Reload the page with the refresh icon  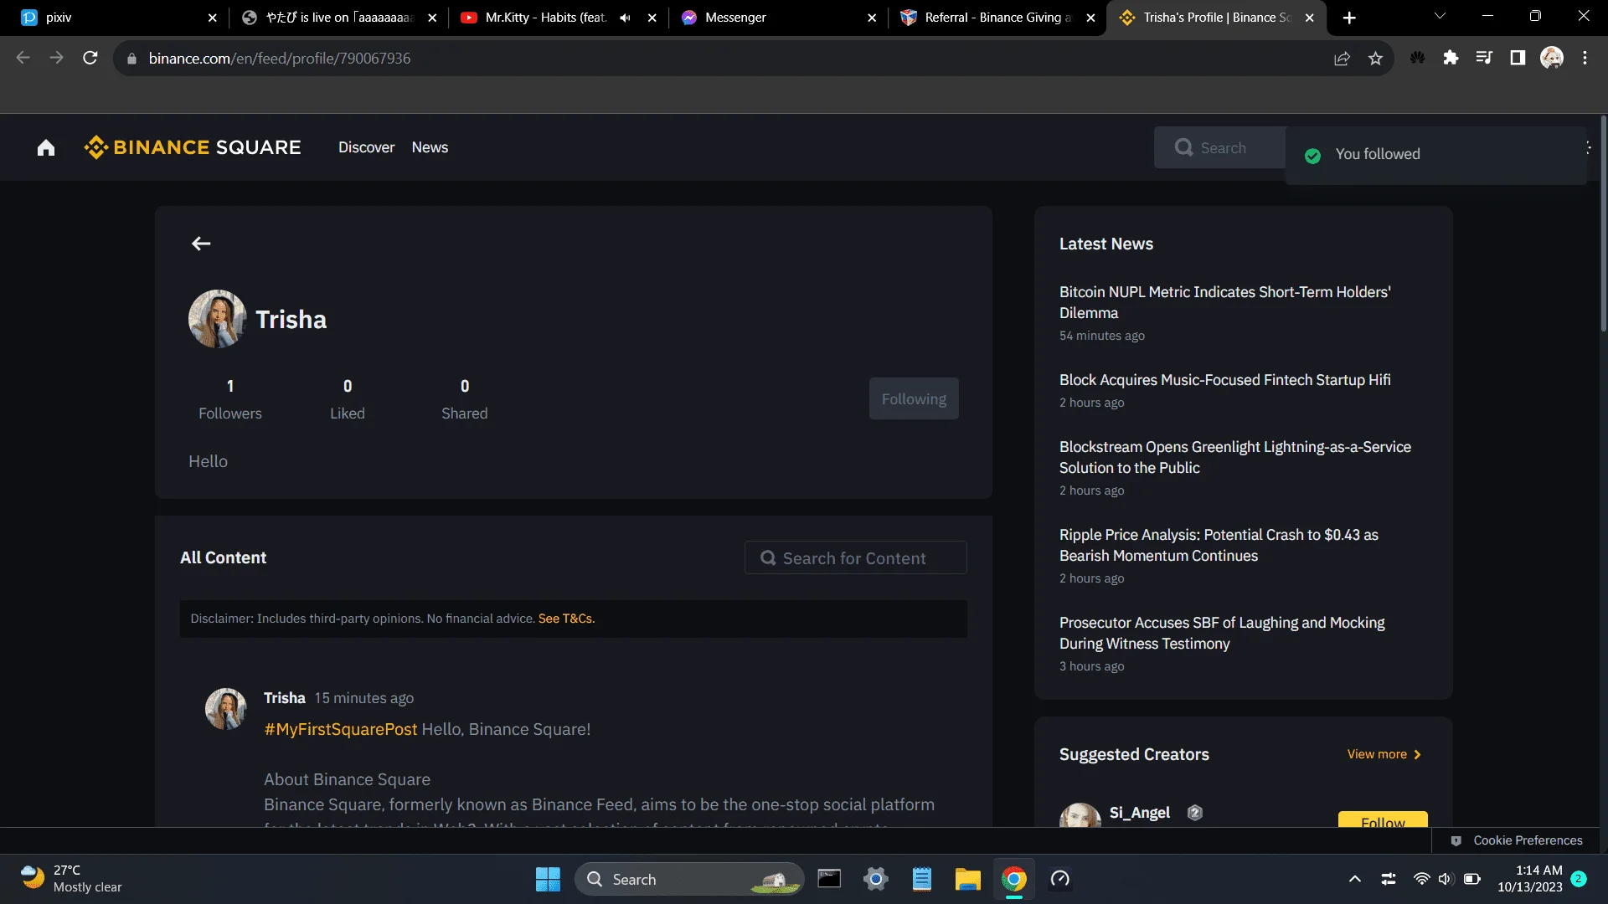(90, 58)
